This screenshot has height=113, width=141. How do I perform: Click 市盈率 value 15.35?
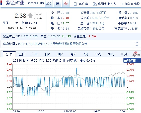tap(134, 29)
